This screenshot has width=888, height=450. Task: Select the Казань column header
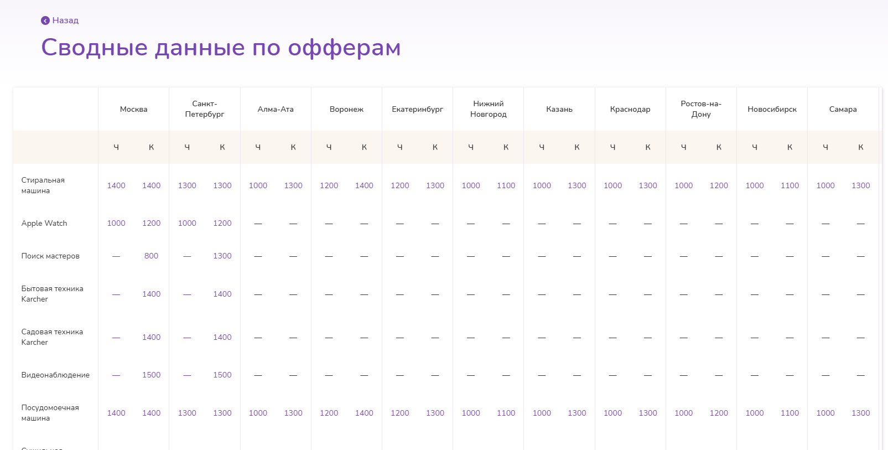tap(559, 109)
